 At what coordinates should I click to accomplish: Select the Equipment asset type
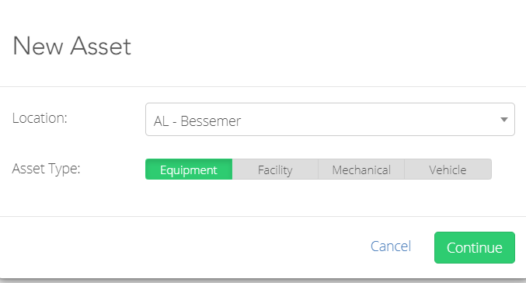point(189,169)
